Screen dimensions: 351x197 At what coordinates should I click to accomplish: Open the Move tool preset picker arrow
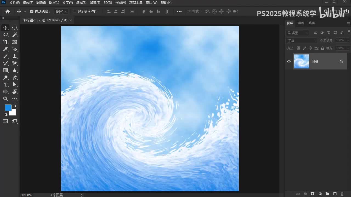pos(25,11)
